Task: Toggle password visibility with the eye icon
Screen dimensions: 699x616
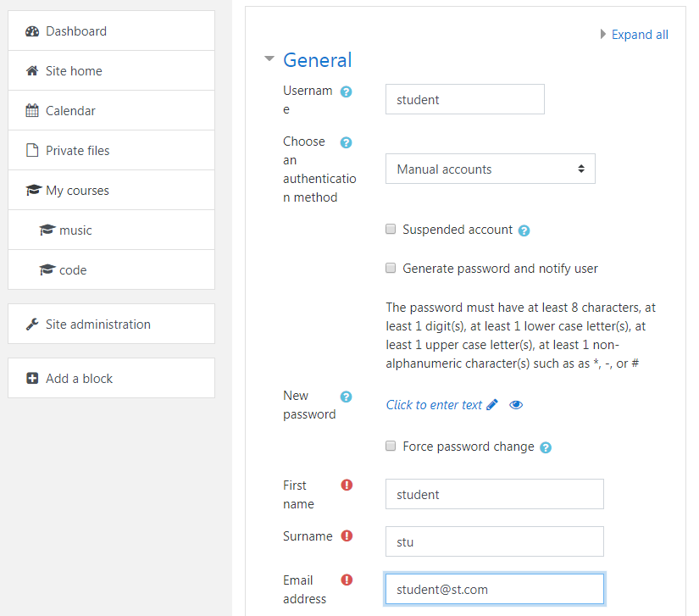Action: coord(516,404)
